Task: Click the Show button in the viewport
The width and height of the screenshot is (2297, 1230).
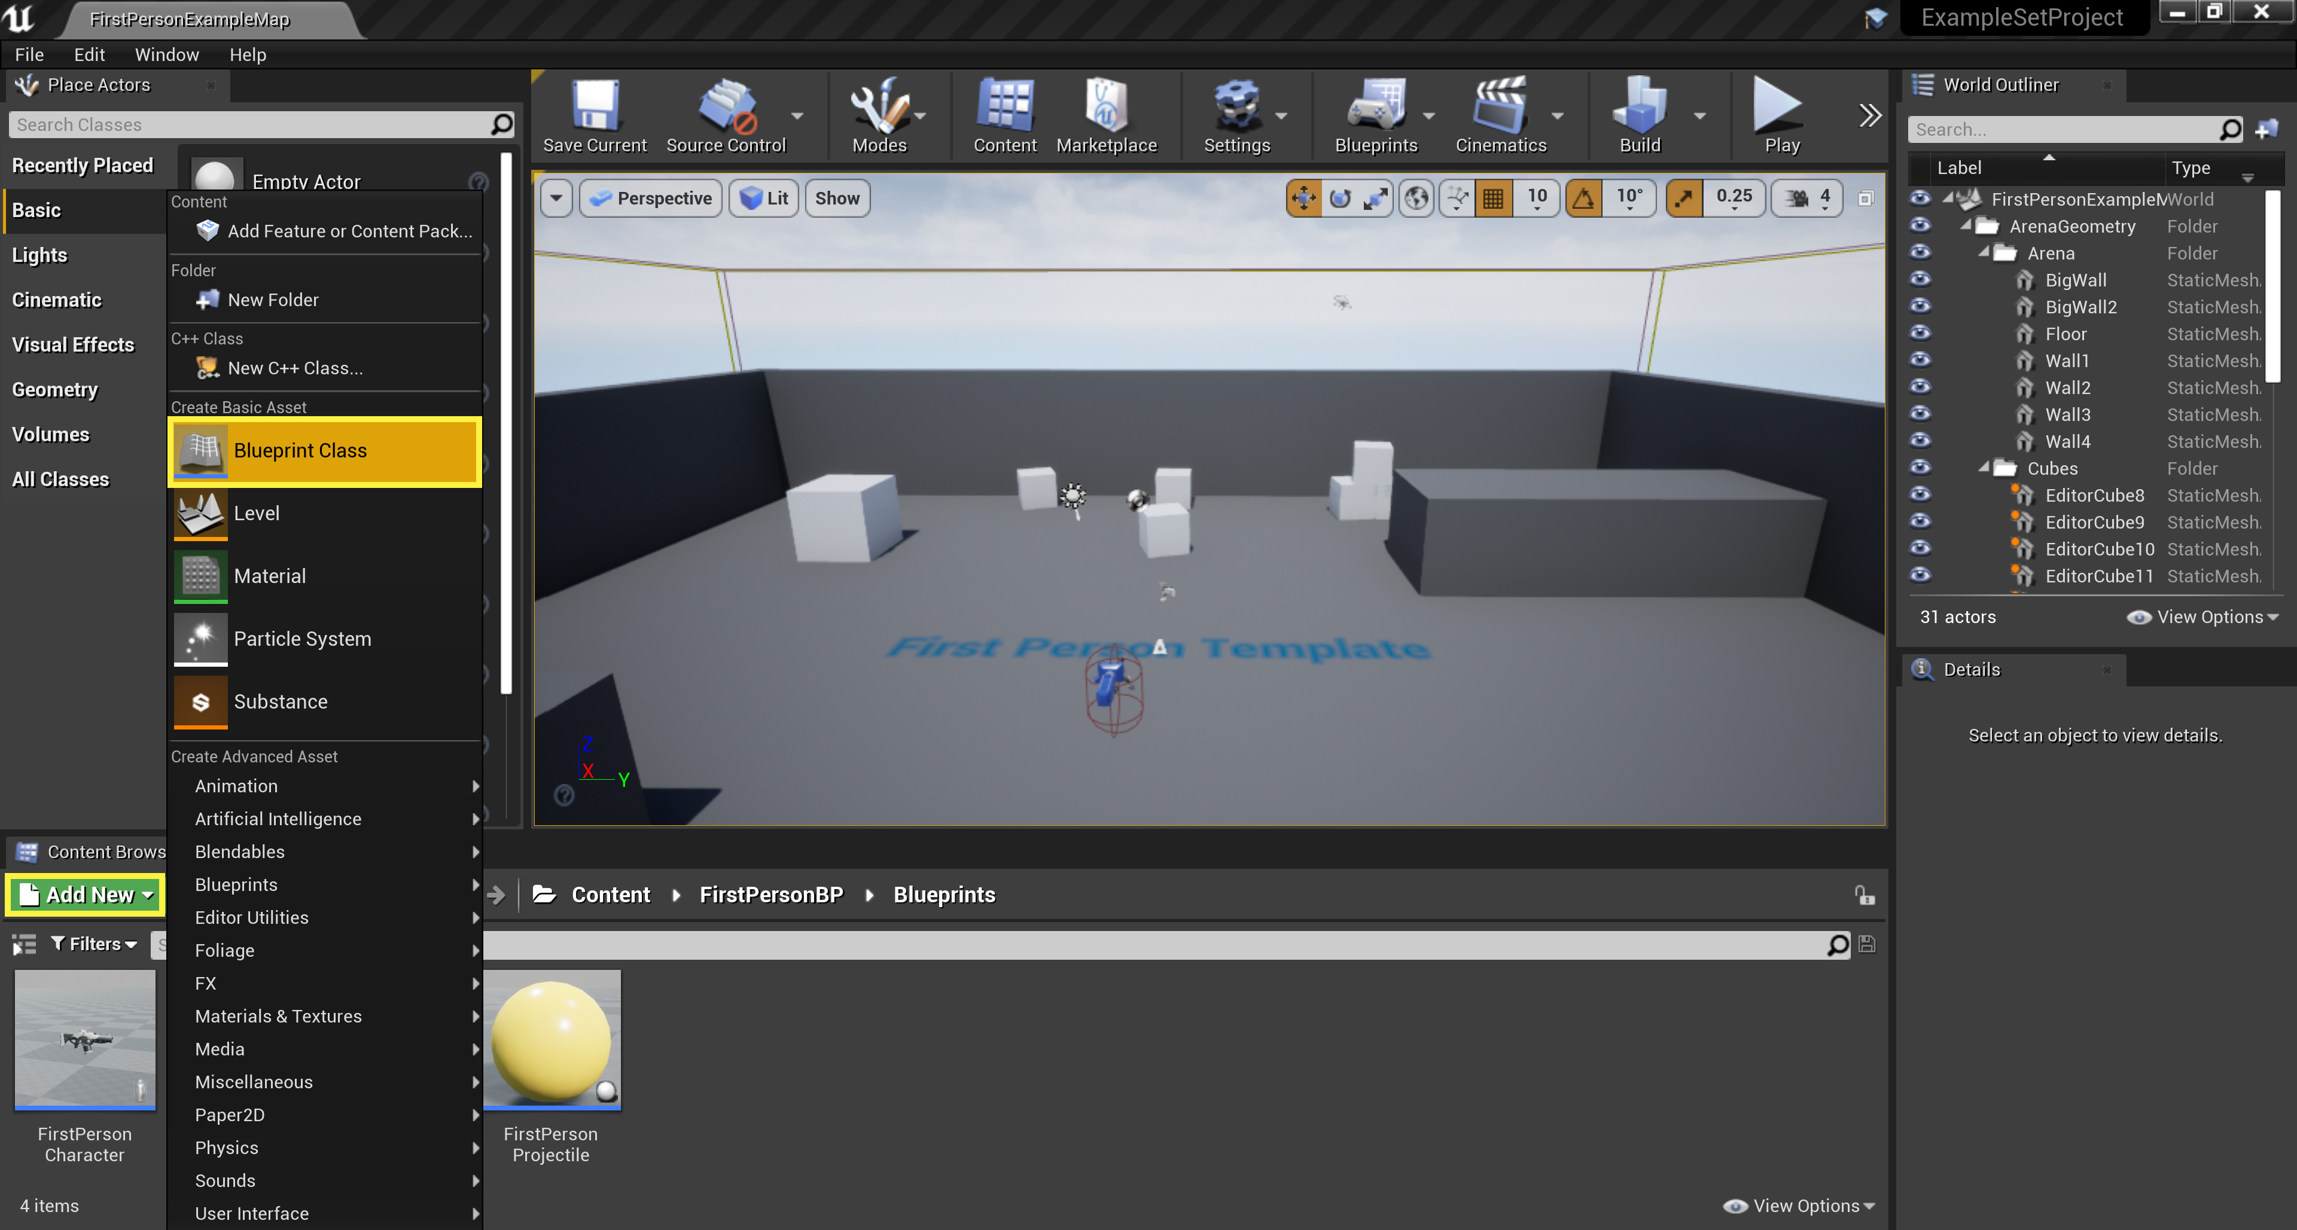Action: click(x=836, y=198)
